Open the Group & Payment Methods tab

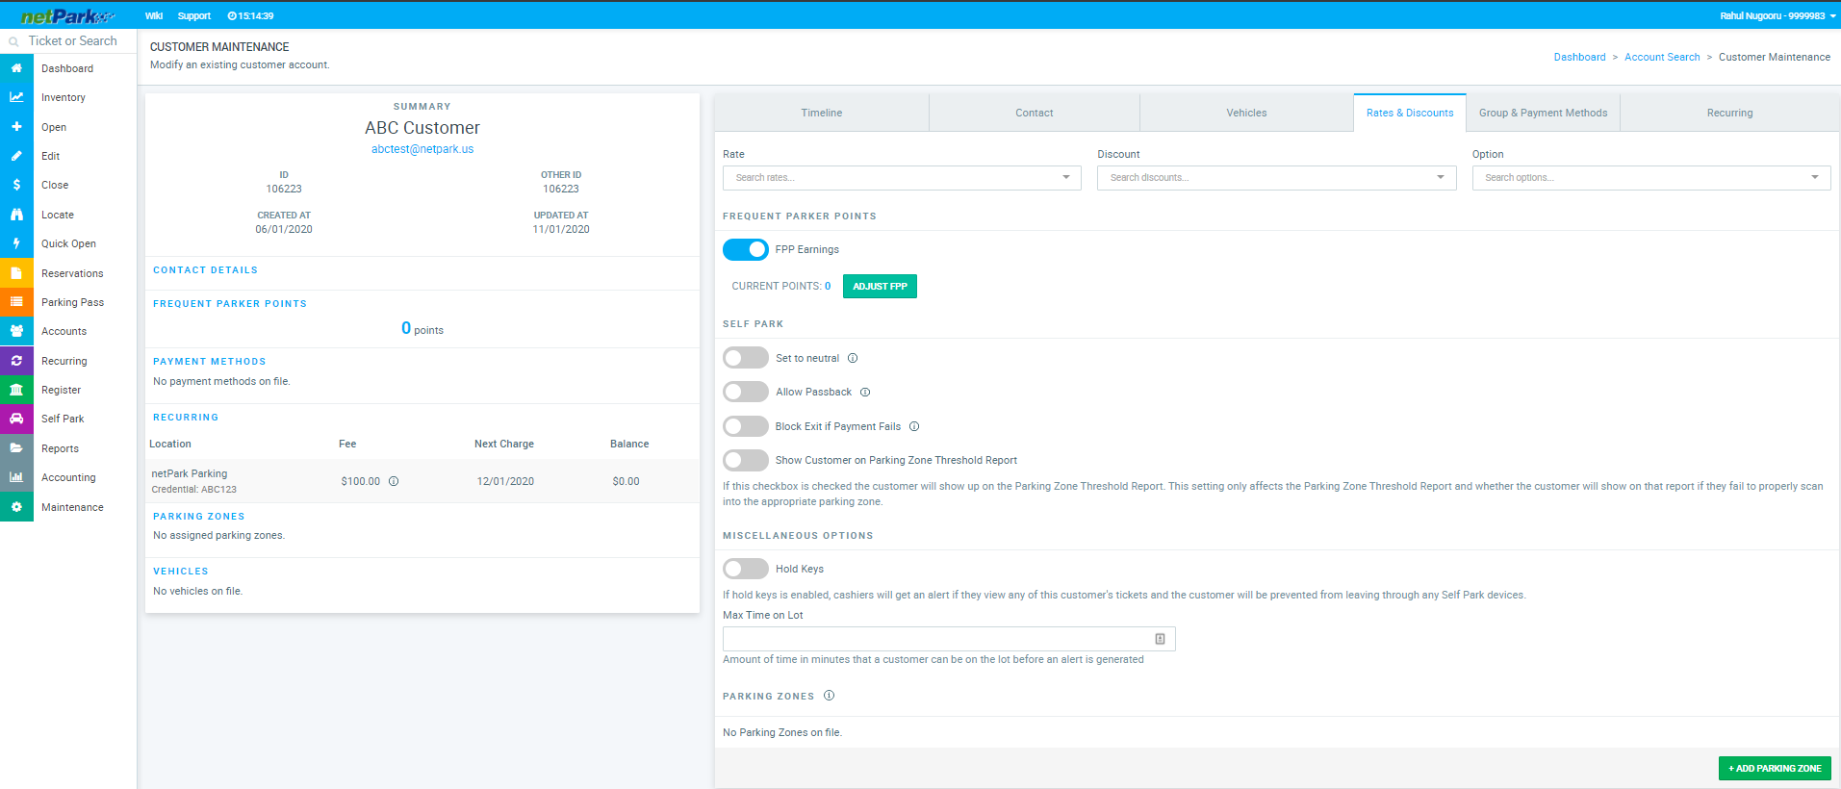tap(1543, 113)
